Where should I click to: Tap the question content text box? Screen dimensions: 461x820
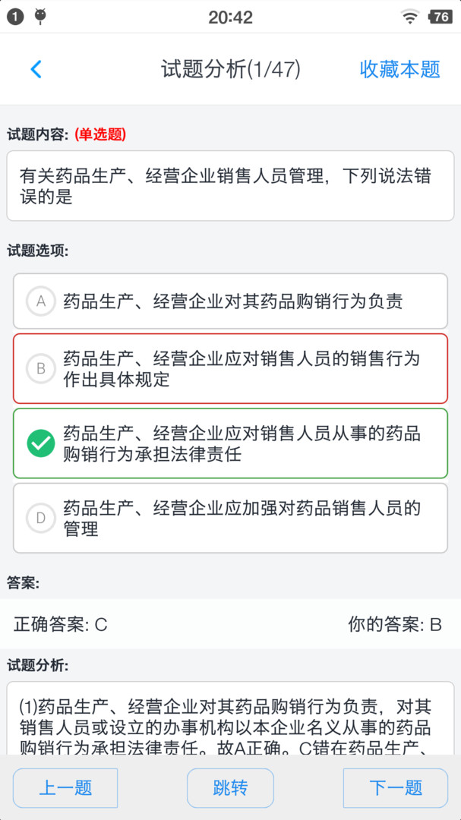coord(230,186)
